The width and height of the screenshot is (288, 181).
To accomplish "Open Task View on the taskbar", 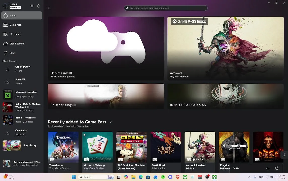I will coord(118,177).
